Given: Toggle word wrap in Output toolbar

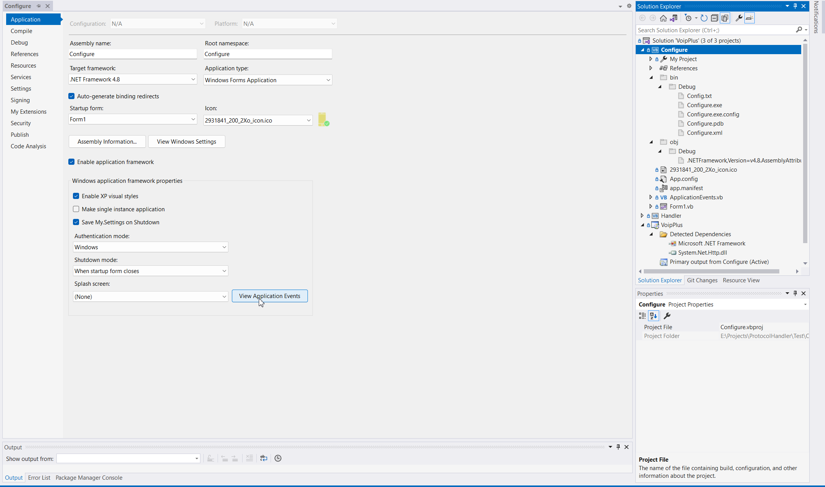Looking at the screenshot, I should pyautogui.click(x=264, y=458).
